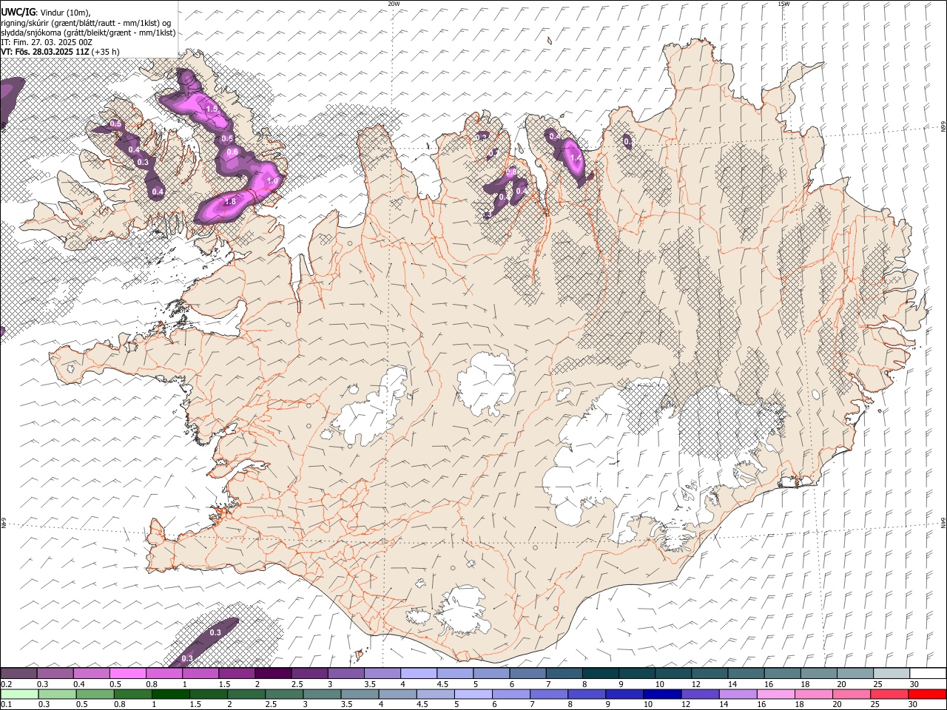Click the legend line starting 'slydda/snjókoma'
Image resolution: width=947 pixels, height=710 pixels.
point(88,33)
